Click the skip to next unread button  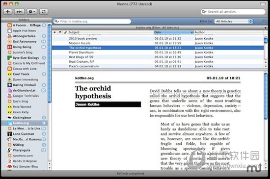pyautogui.click(x=19, y=12)
